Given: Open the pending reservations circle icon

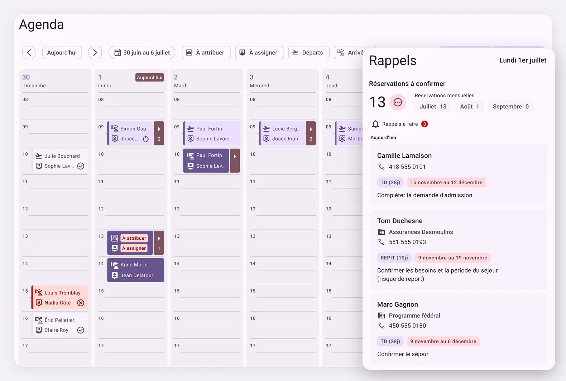Looking at the screenshot, I should tap(398, 102).
